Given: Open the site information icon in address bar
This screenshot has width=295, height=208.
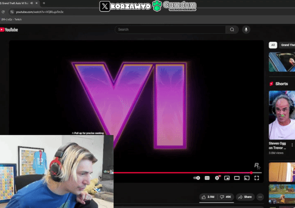Looking at the screenshot, I should 12,12.
